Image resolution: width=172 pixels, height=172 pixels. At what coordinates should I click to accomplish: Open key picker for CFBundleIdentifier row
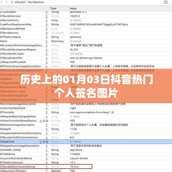(47, 58)
